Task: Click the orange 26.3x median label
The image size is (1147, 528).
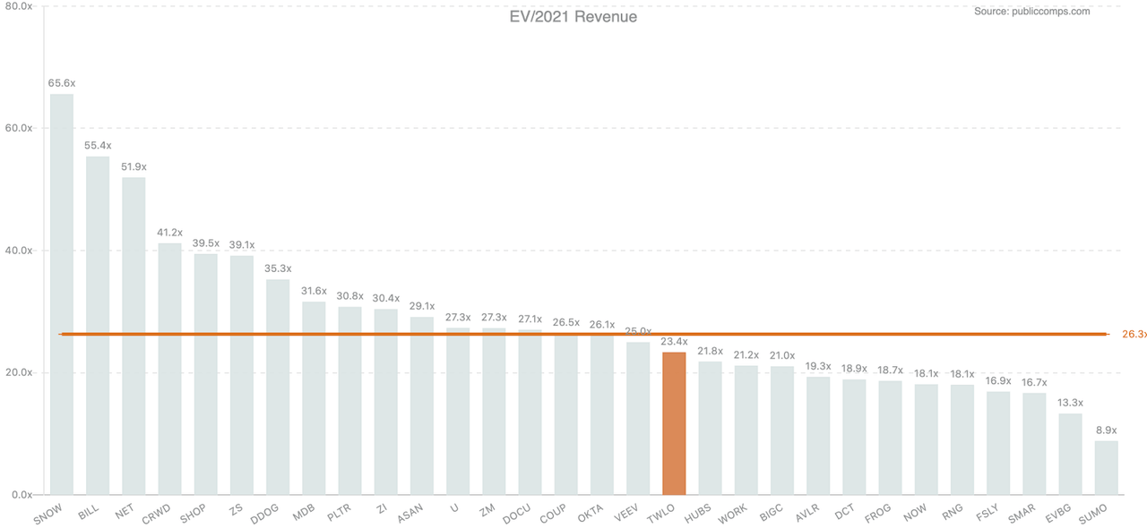Action: [x=1134, y=334]
